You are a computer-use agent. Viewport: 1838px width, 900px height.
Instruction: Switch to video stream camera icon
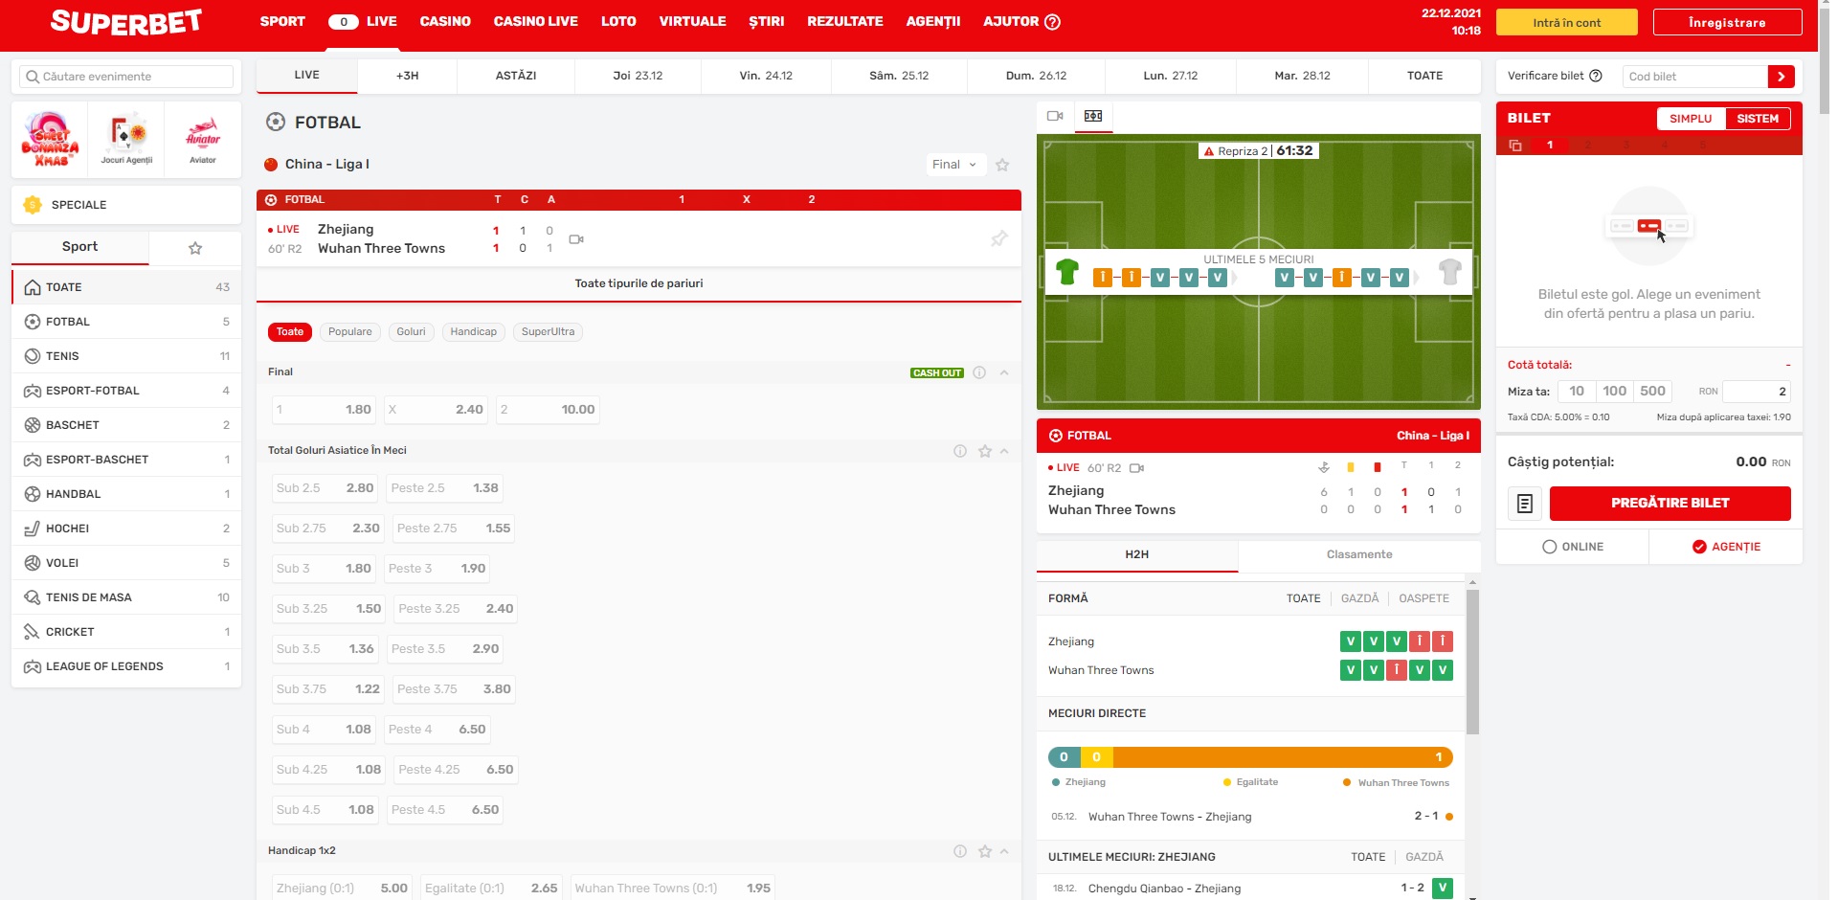click(x=1055, y=116)
